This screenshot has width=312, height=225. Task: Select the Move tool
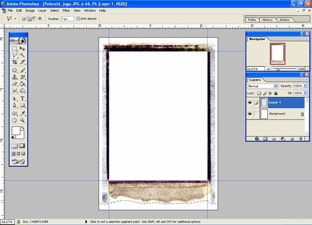coord(22,49)
